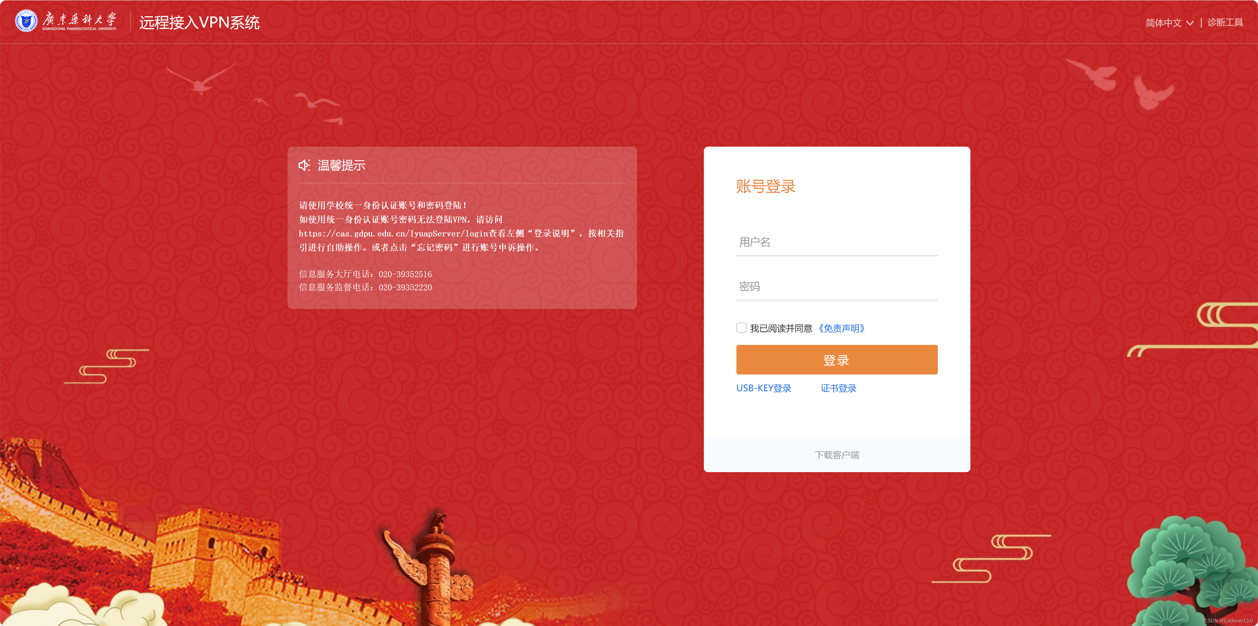Tick the 我已阅读并同意 agreement checkbox
This screenshot has width=1258, height=626.
pyautogui.click(x=741, y=328)
